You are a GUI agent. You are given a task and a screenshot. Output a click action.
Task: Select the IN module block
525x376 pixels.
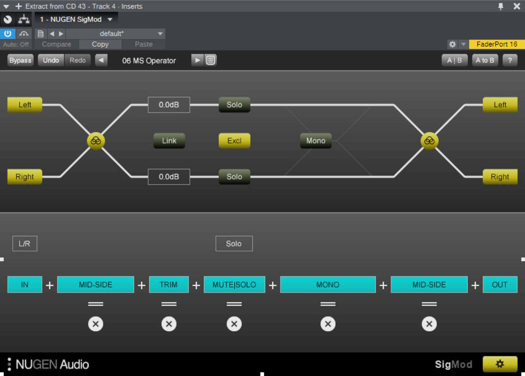pos(25,285)
